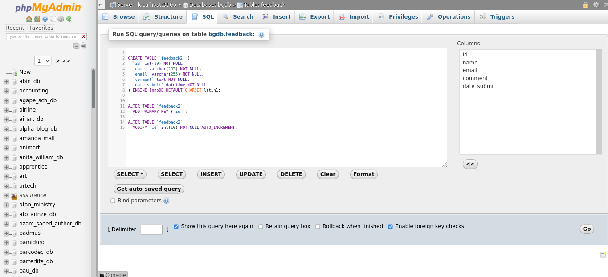Screen dimensions: 608x277
Task: Select the email column in Columns list
Action: tap(470, 70)
